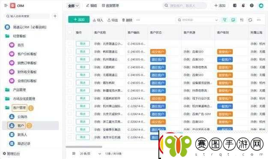This screenshot has width=268, height=159.
Task: Open 业绩目标看板
Action: [x=27, y=81]
